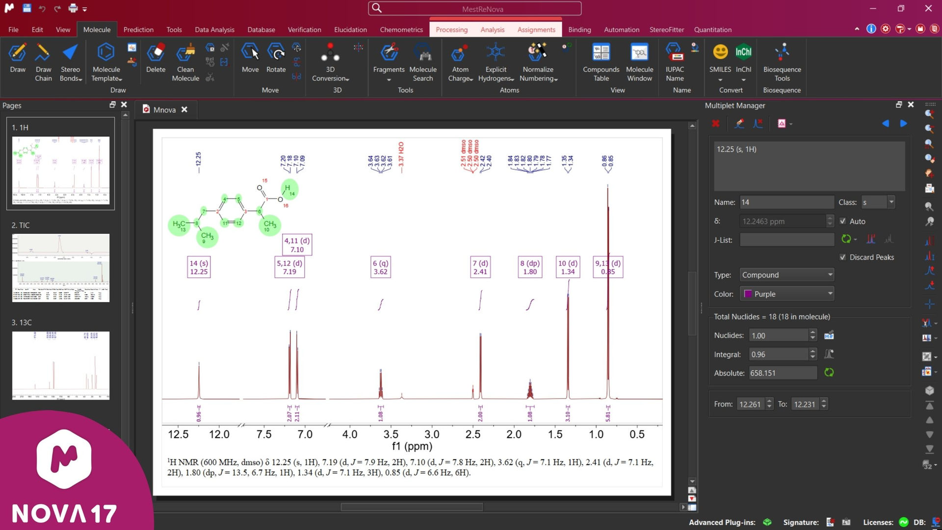
Task: Click the multiplet Name input field
Action: [786, 202]
